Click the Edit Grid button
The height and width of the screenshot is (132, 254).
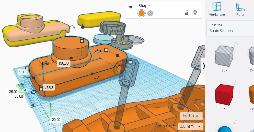pyautogui.click(x=191, y=115)
